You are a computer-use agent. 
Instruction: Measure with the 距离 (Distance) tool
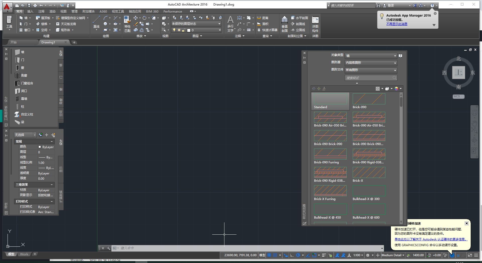point(263,18)
